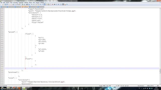Screen dimensions: 161x90
Task: Click the 01edge.png path line
Action: coord(52,11)
